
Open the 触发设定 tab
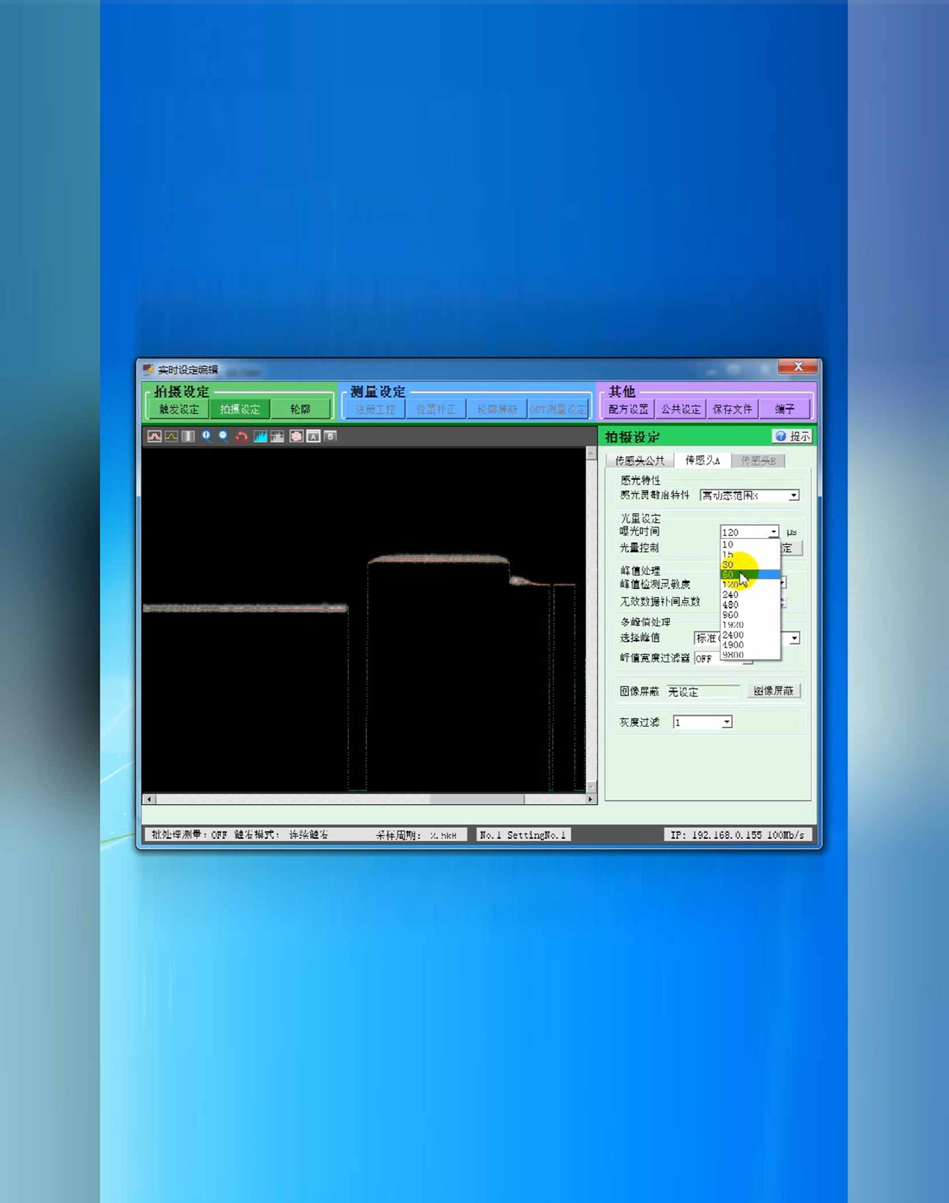pyautogui.click(x=179, y=409)
